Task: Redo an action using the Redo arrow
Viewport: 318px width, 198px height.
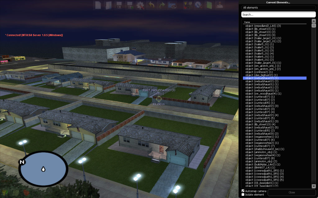Action: [162, 5]
